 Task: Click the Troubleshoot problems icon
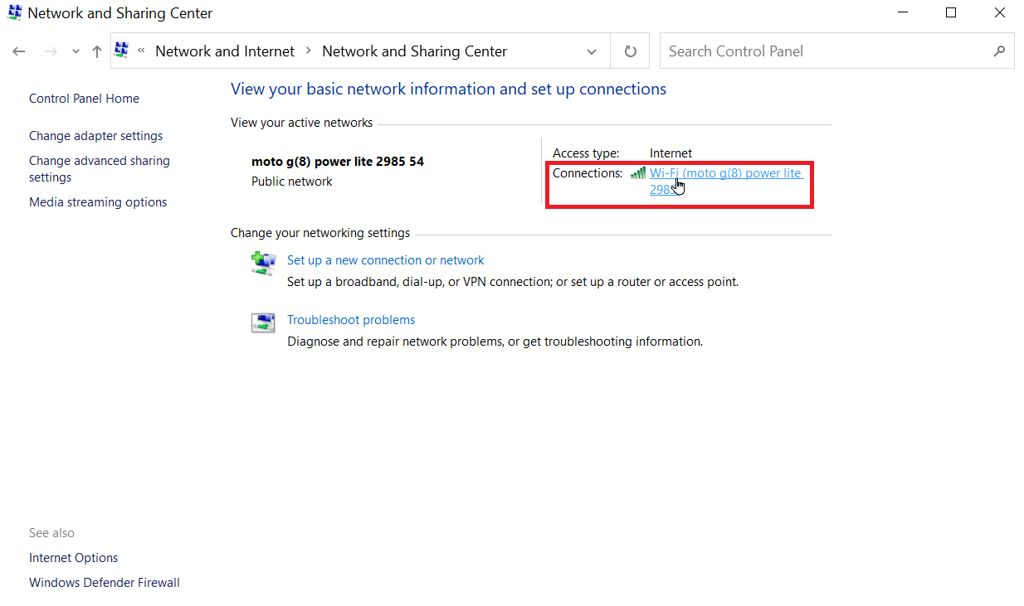(x=263, y=322)
